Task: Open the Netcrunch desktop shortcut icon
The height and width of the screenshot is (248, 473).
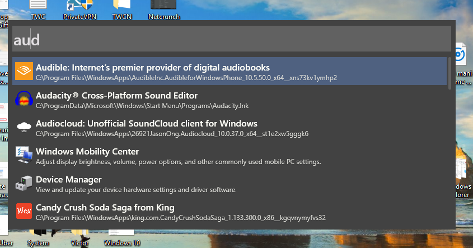Action: 163,6
